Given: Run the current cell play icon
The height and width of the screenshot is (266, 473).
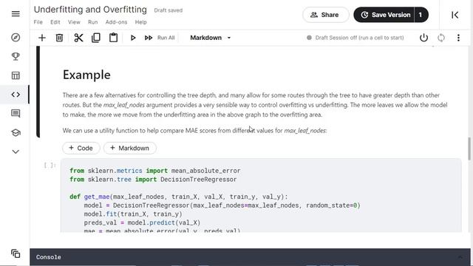Looking at the screenshot, I should 133,38.
